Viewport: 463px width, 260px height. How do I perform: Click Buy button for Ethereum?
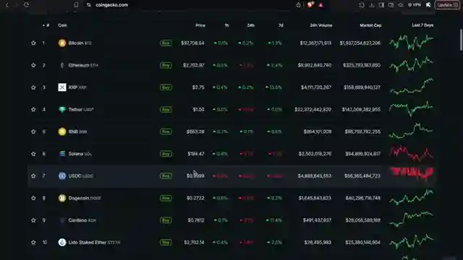(x=166, y=65)
